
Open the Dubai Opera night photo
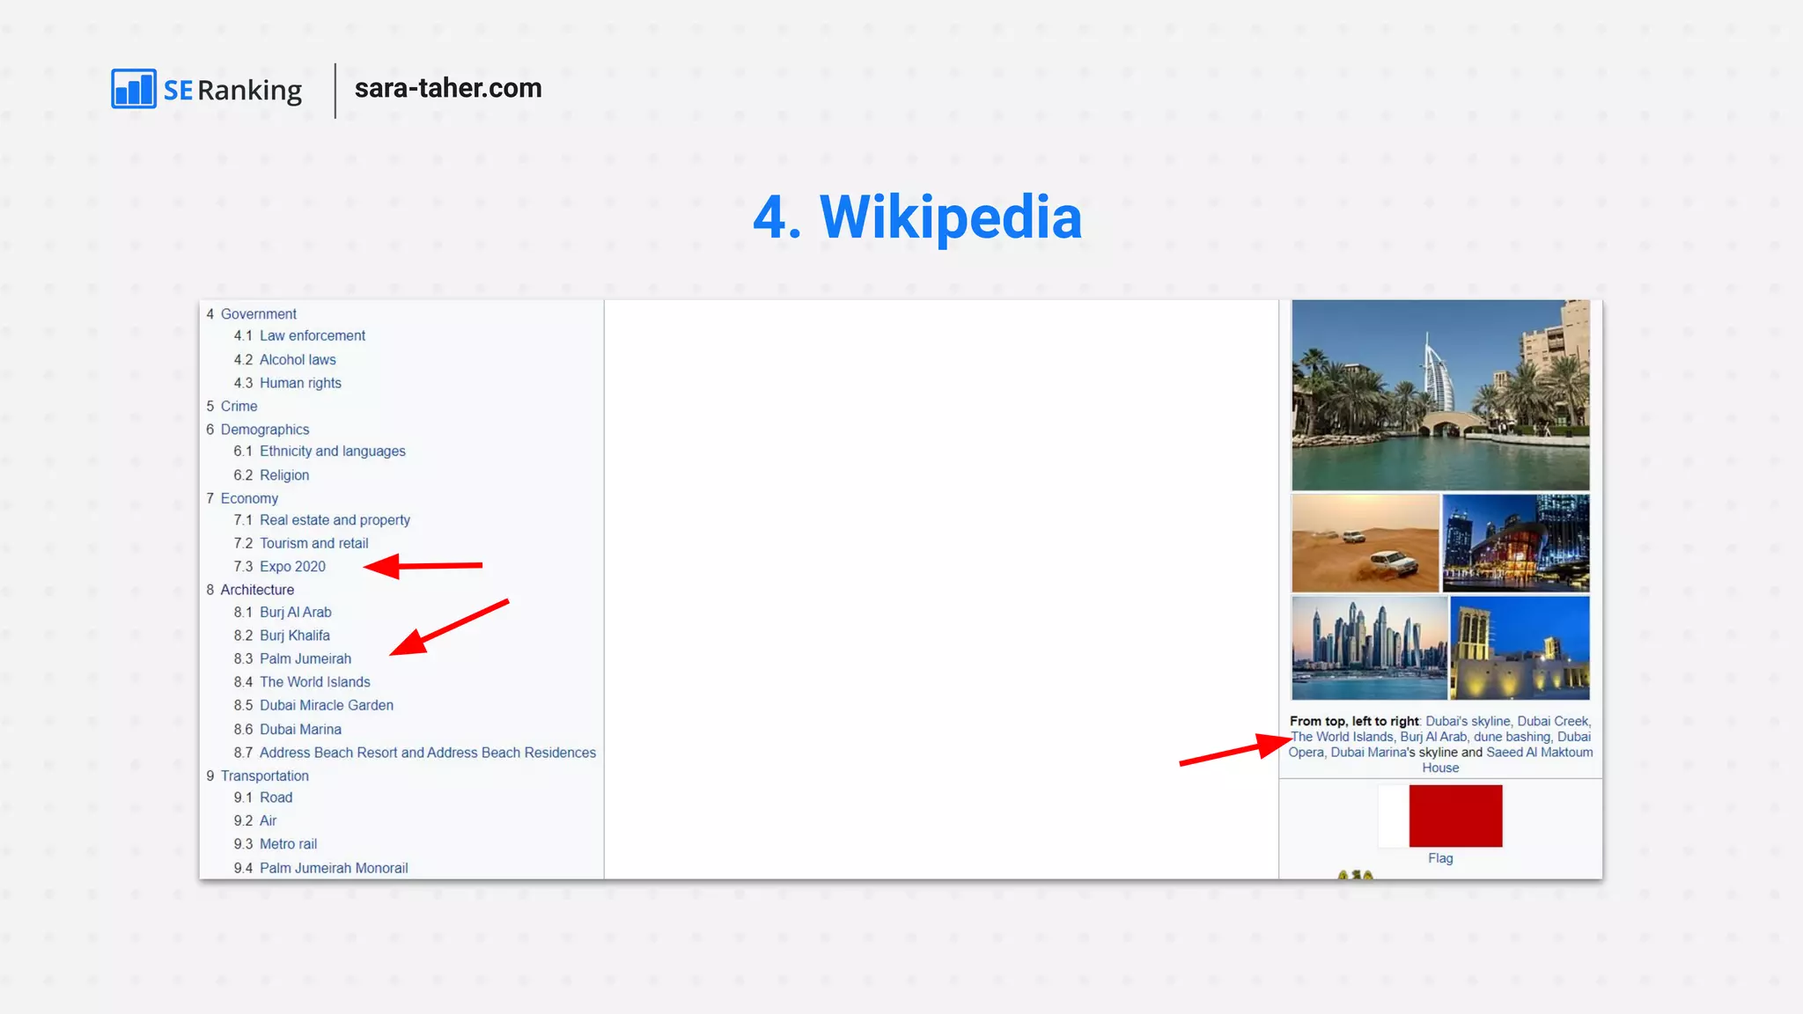1516,543
